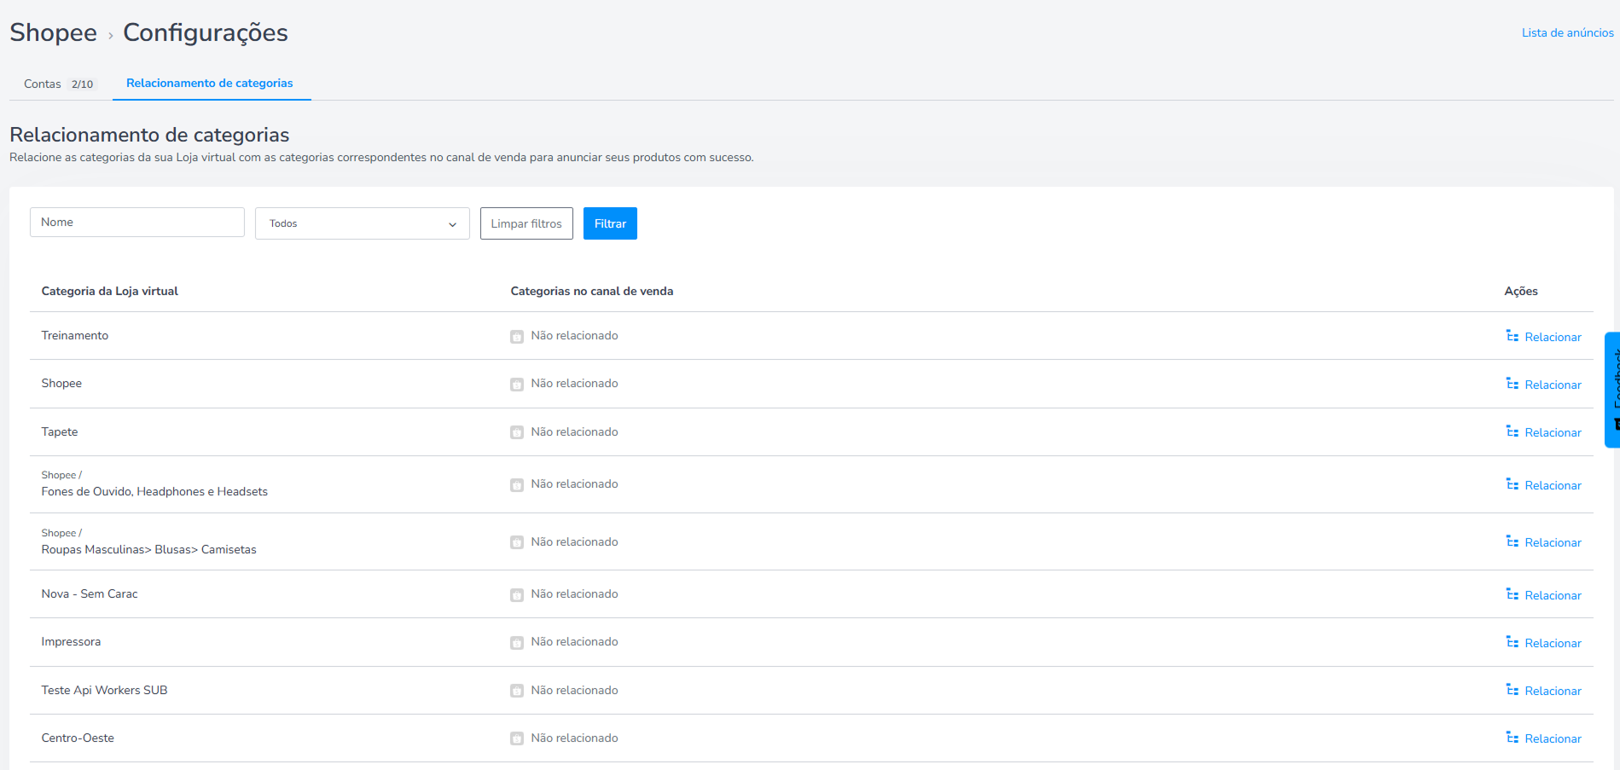This screenshot has width=1620, height=770.
Task: Open the Feedback side tab
Action: click(x=1612, y=390)
